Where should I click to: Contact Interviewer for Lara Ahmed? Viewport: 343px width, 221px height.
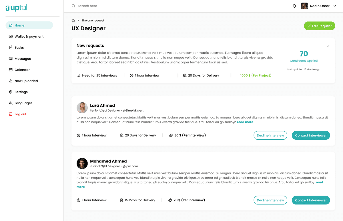click(x=311, y=135)
